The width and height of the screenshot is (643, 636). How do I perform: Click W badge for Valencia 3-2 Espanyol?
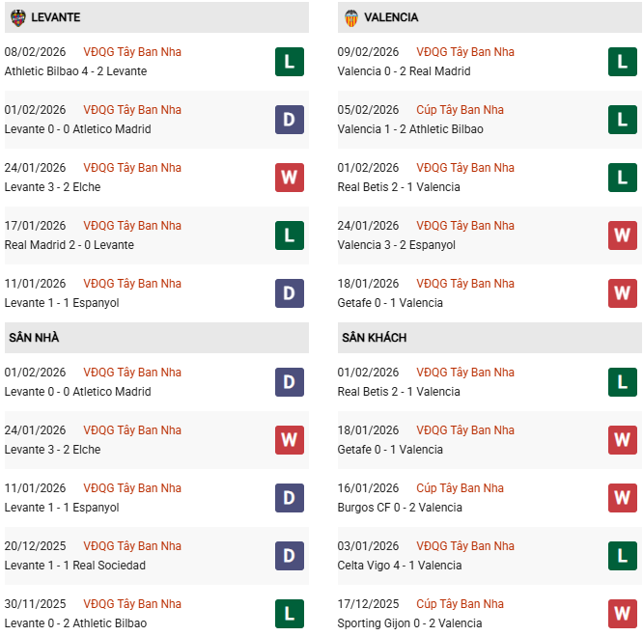(x=622, y=235)
